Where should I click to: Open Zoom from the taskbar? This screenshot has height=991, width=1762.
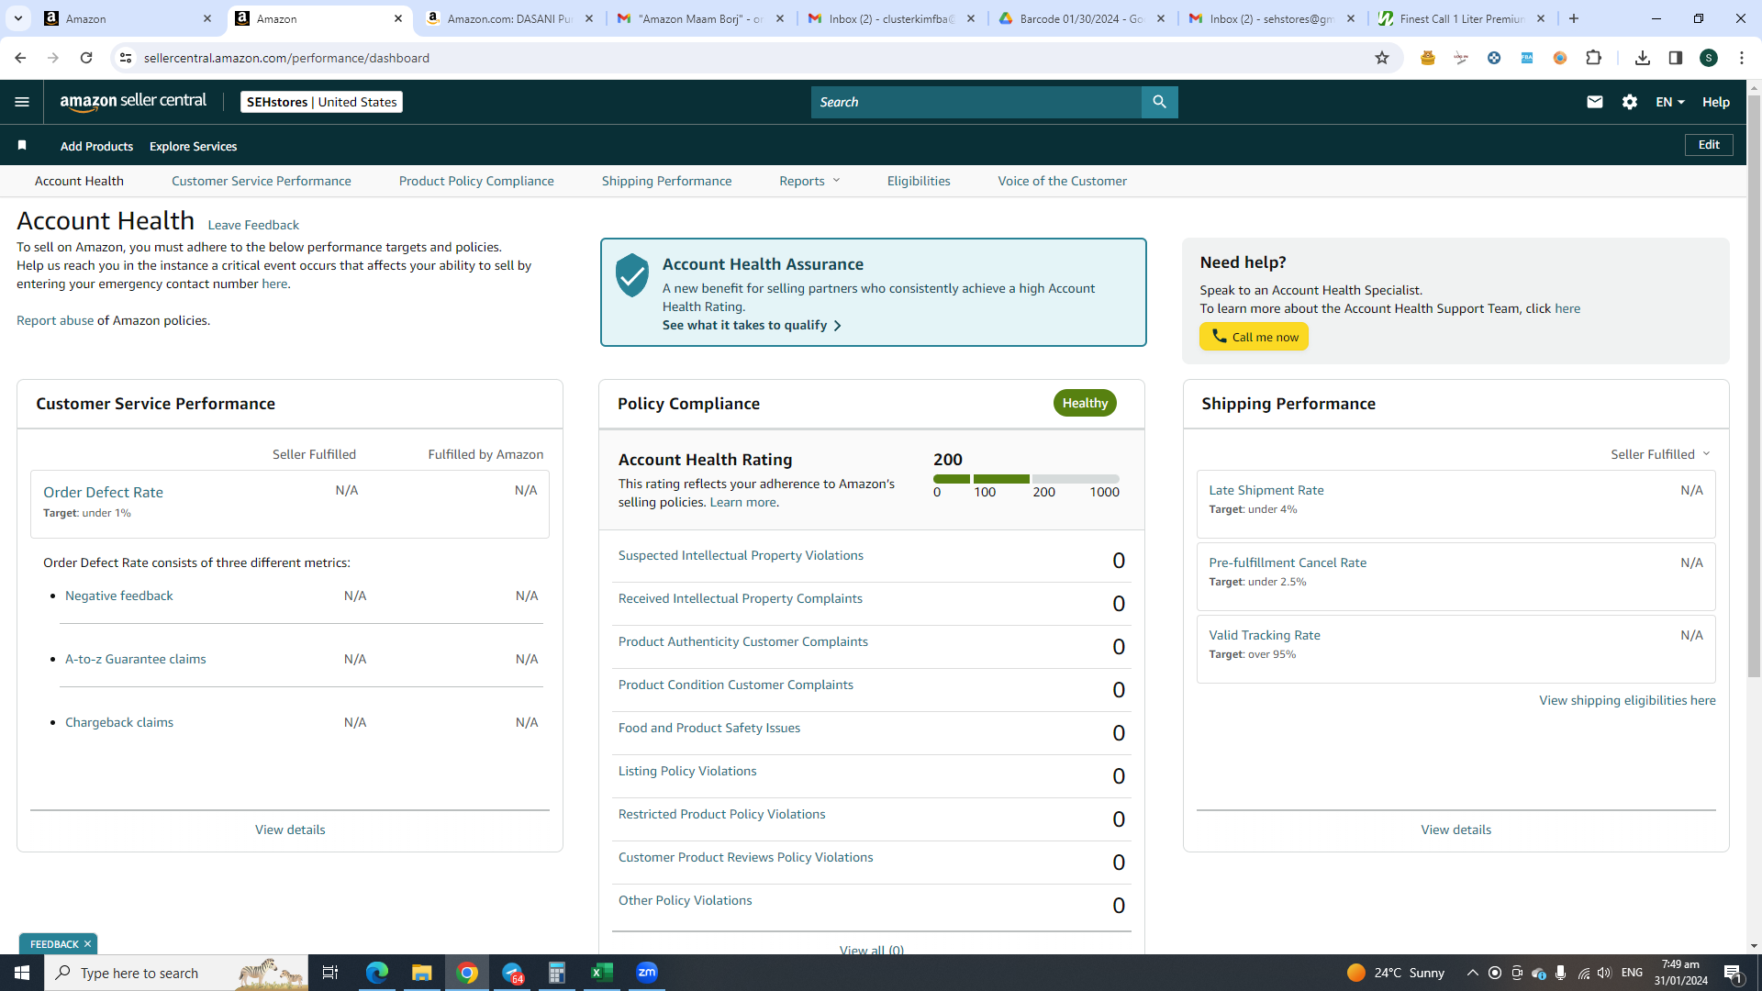tap(647, 973)
